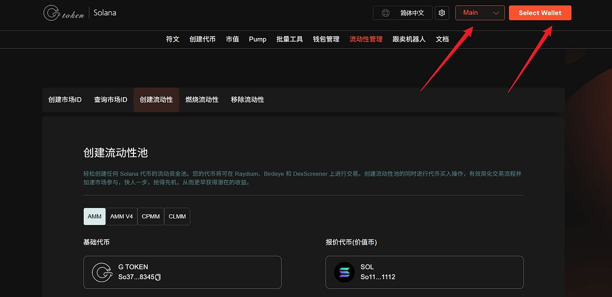
Task: Click the 创建流动性池 heading
Action: click(116, 153)
